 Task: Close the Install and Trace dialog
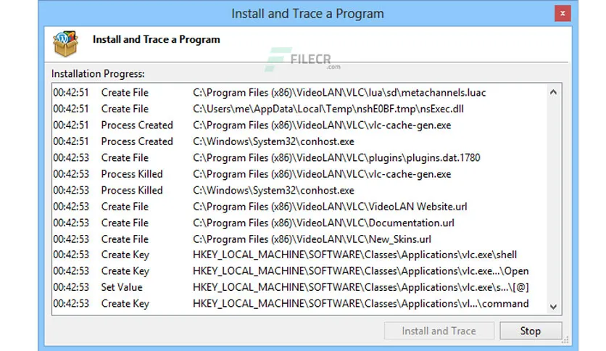pyautogui.click(x=563, y=14)
